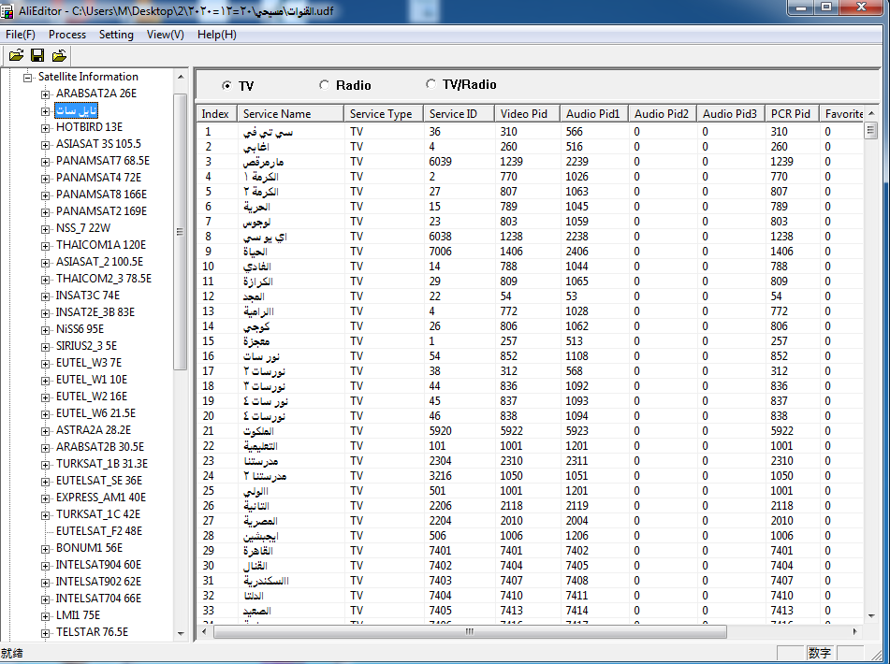Screen dimensions: 890x664
Task: Click the channel table vertical scrollbar thumb
Action: tap(870, 131)
